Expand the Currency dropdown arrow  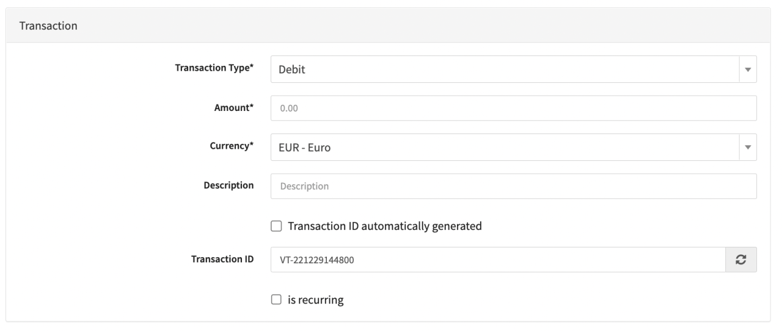[x=748, y=148]
